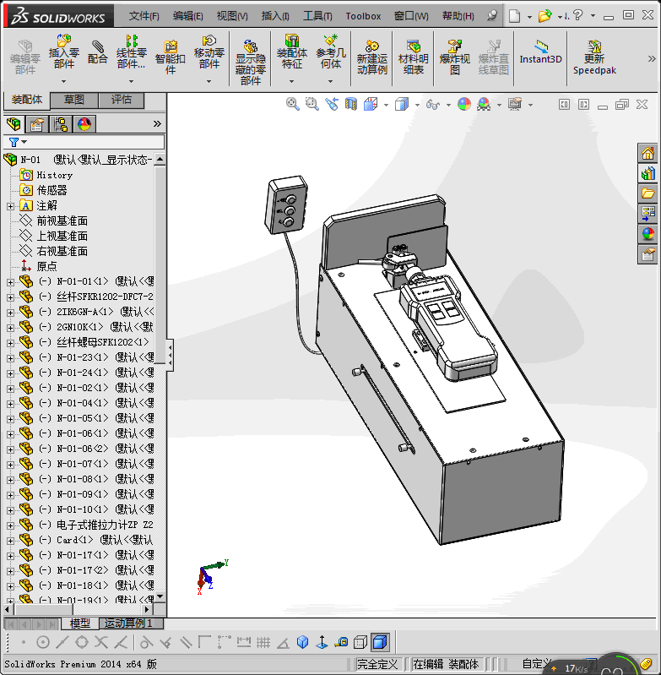Open Custom Properties icon in task pane
The height and width of the screenshot is (675, 661).
click(647, 254)
